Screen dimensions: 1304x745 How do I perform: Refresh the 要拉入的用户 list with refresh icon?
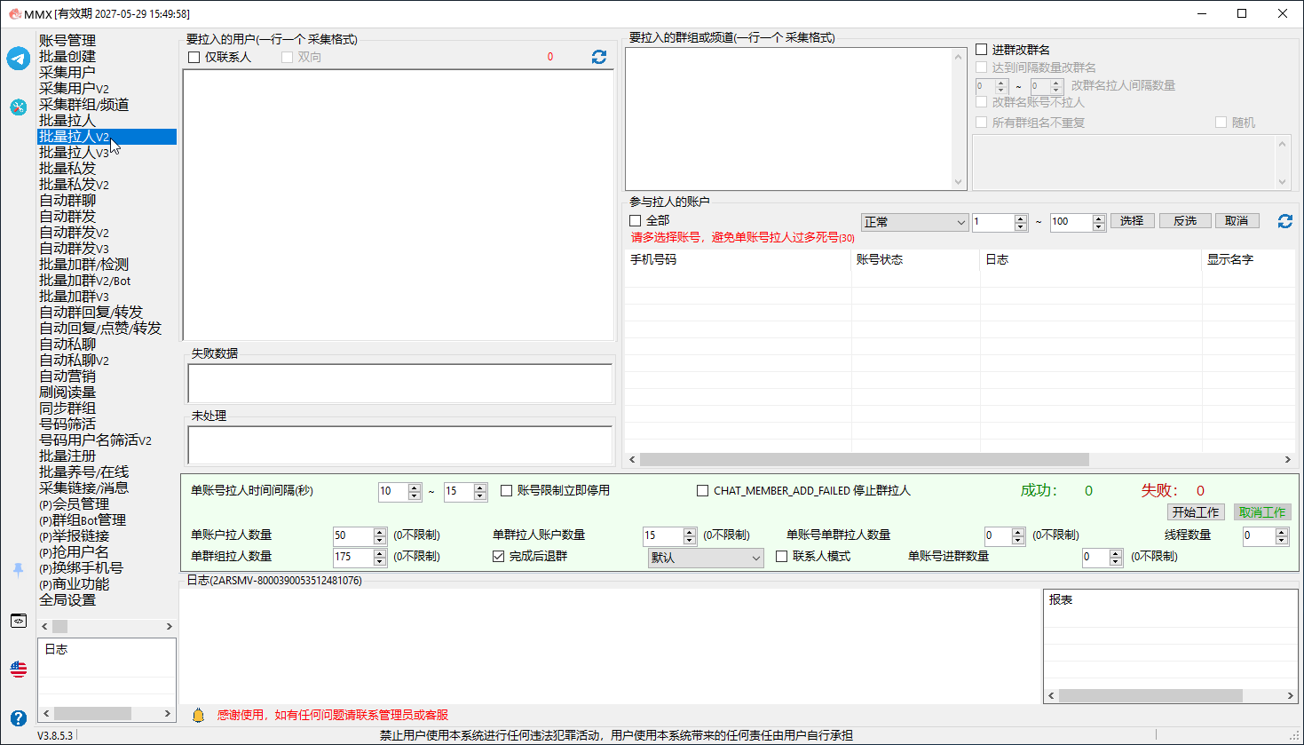[x=599, y=57]
